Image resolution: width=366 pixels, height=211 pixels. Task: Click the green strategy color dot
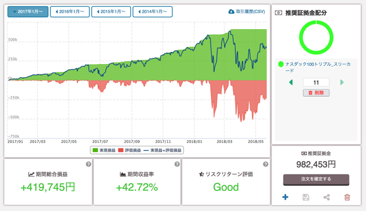click(281, 64)
